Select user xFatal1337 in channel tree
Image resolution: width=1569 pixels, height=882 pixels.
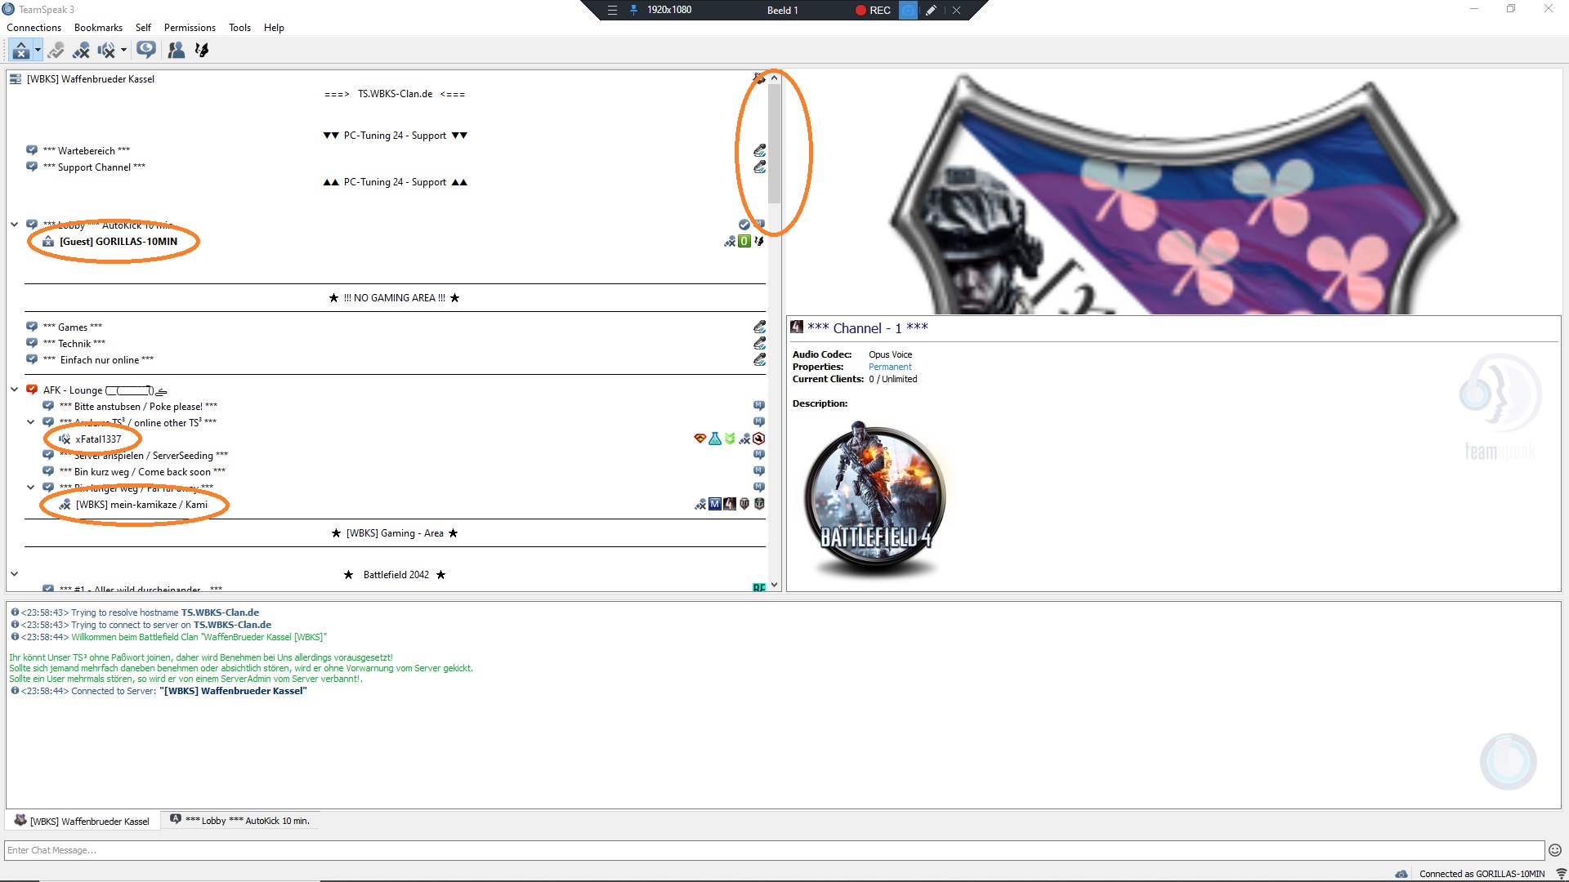98,439
